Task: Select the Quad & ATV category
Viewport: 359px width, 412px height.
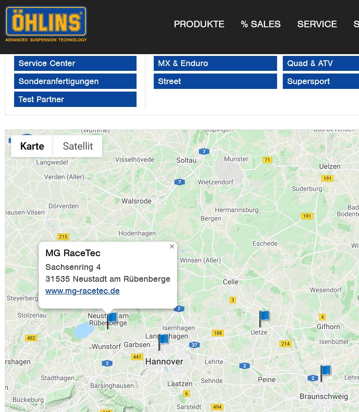Action: tap(321, 63)
